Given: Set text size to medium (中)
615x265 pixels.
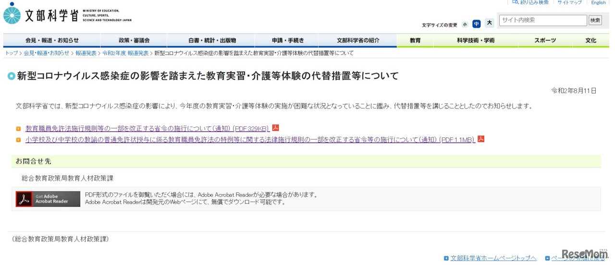Looking at the screenshot, I should pyautogui.click(x=477, y=24).
